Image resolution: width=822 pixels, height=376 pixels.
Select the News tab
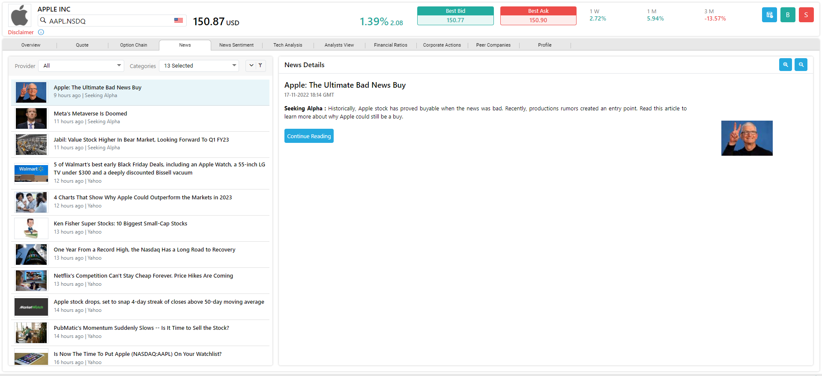coord(185,45)
